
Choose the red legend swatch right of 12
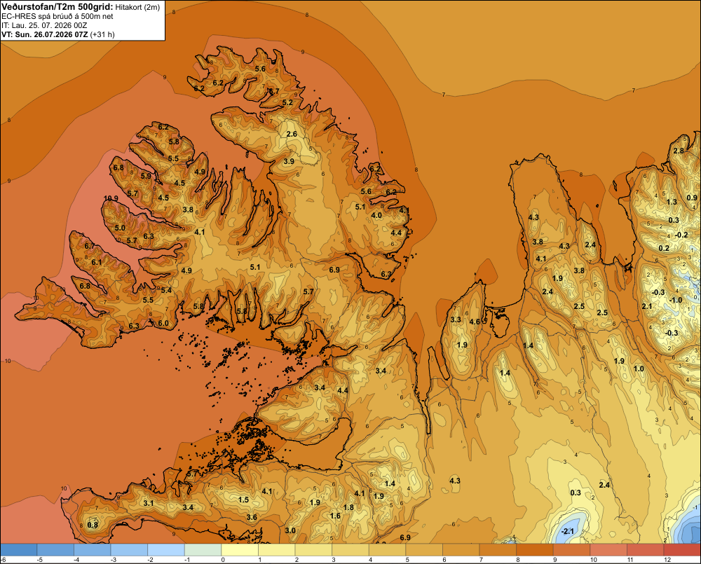[x=682, y=550]
